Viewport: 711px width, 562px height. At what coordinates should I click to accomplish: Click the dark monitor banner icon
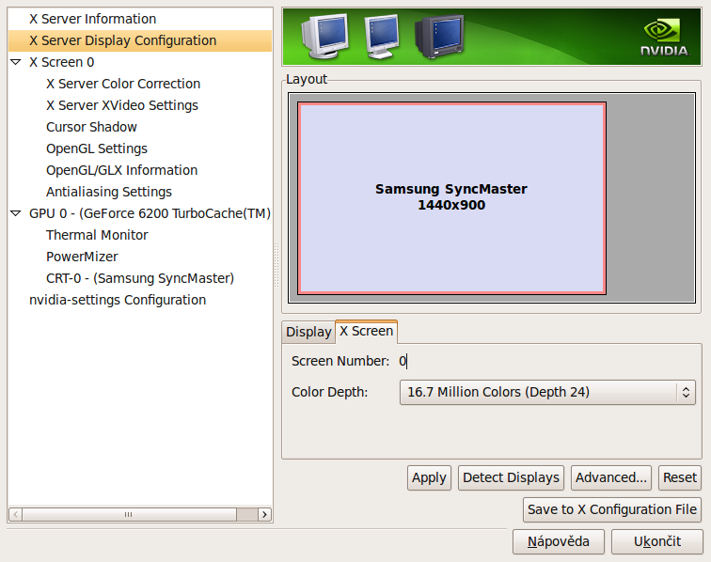tap(439, 37)
